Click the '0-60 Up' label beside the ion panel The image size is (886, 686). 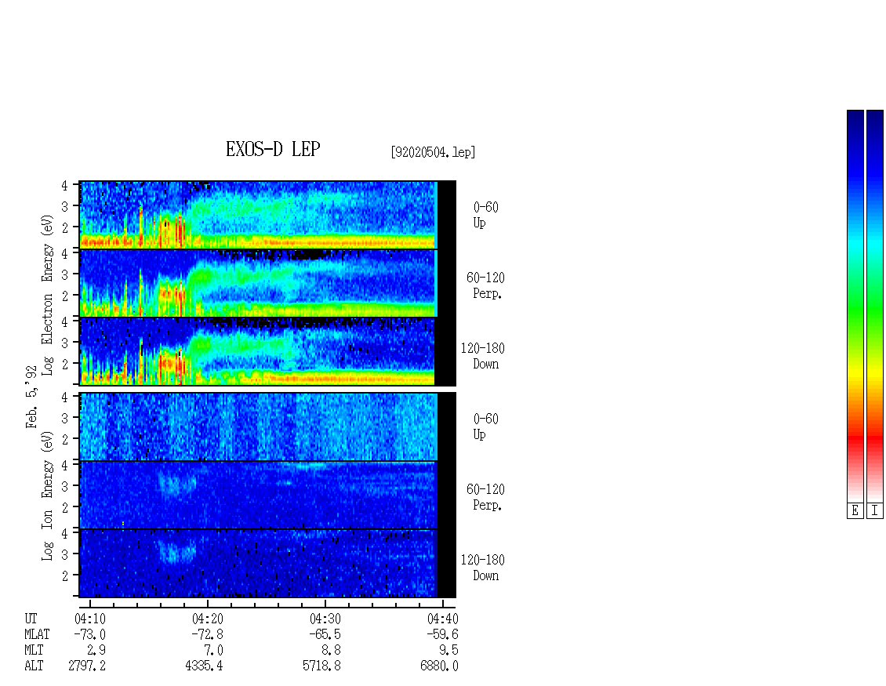pos(485,426)
